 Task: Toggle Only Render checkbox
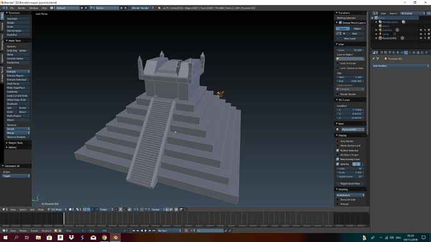337,141
